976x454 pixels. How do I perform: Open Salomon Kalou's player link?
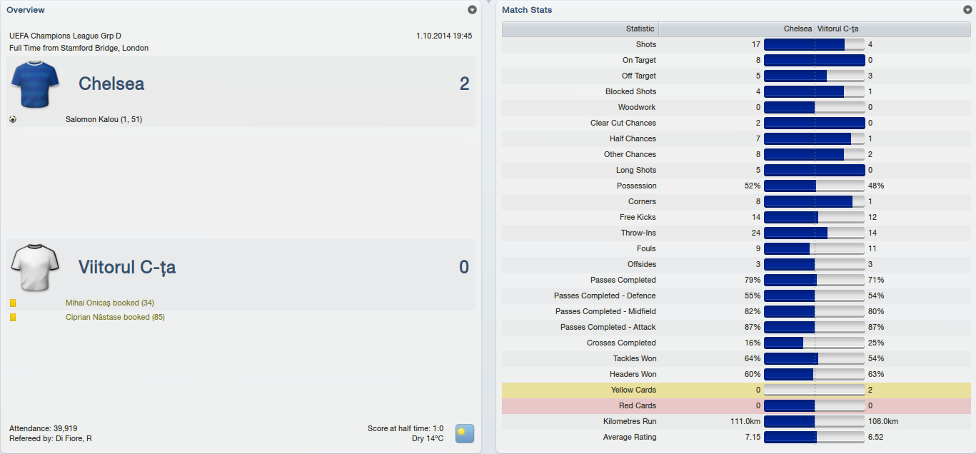pyautogui.click(x=104, y=119)
